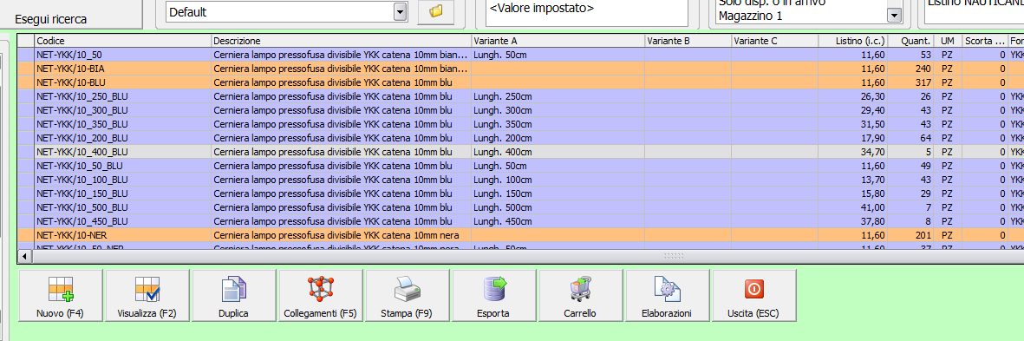The width and height of the screenshot is (1024, 341).
Task: Click the Valore impostato field
Action: [587, 13]
